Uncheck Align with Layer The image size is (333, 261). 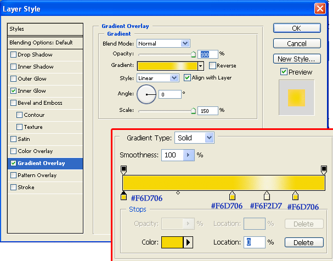tap(187, 78)
